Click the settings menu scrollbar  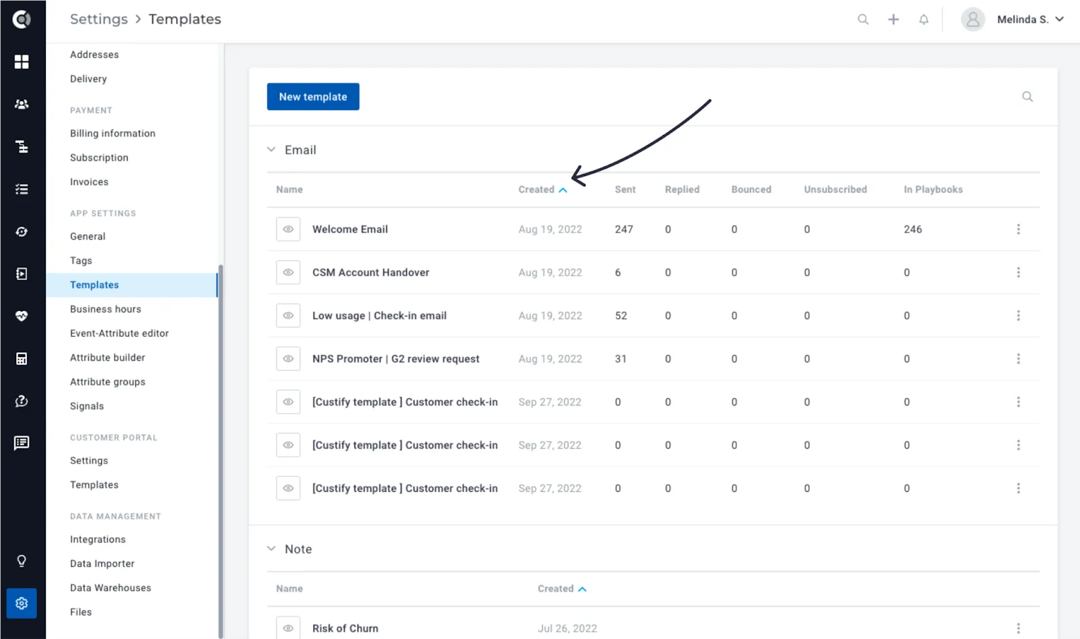click(x=221, y=451)
